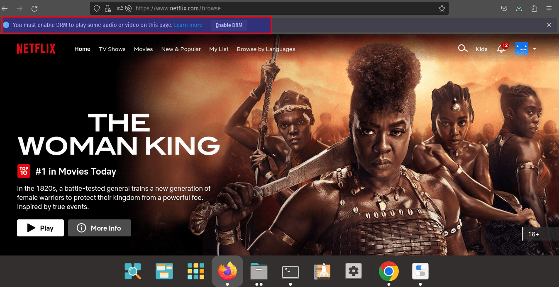Screen dimensions: 559x287
Task: Open the Movies section
Action: (x=143, y=49)
